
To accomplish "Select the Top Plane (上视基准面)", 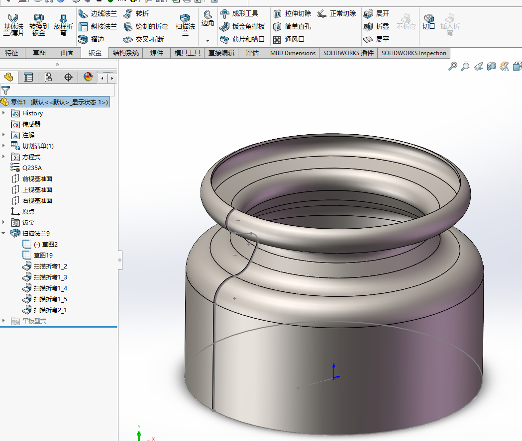I will 32,189.
